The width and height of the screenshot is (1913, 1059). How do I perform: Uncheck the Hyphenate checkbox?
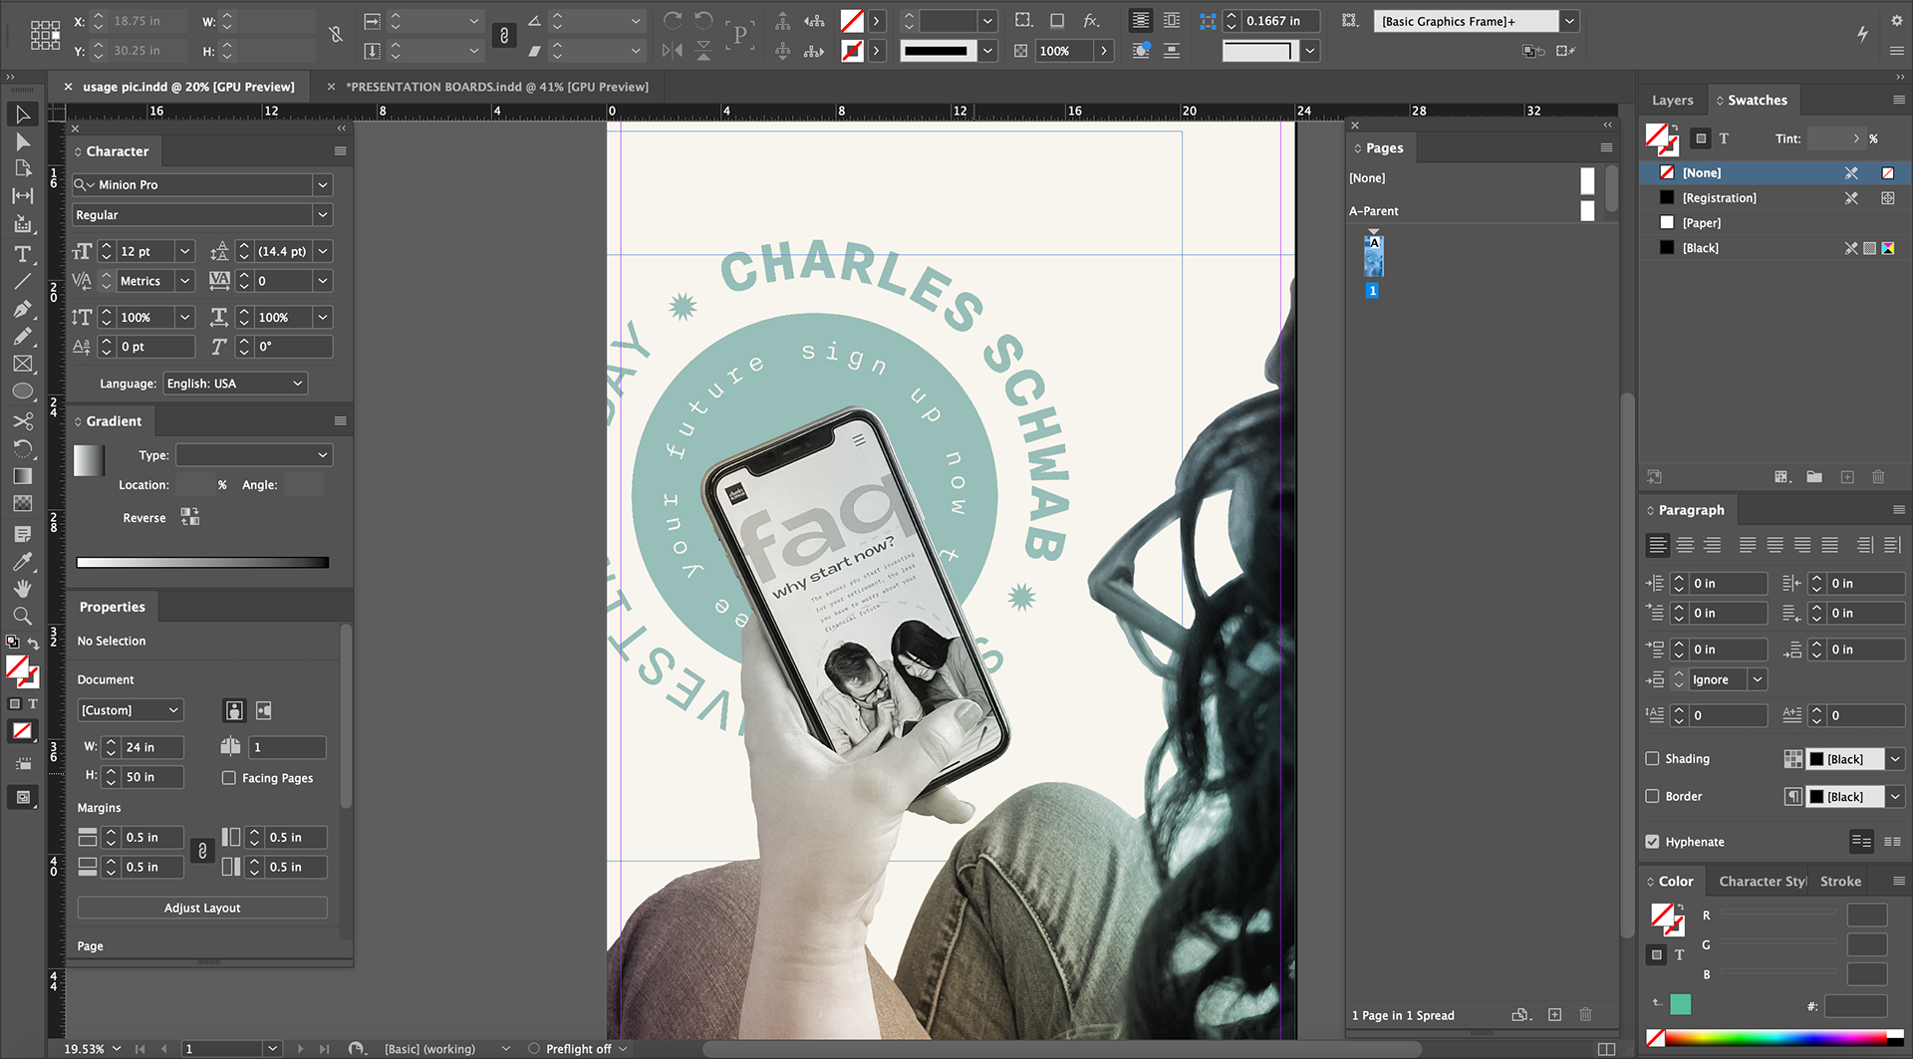pos(1653,842)
